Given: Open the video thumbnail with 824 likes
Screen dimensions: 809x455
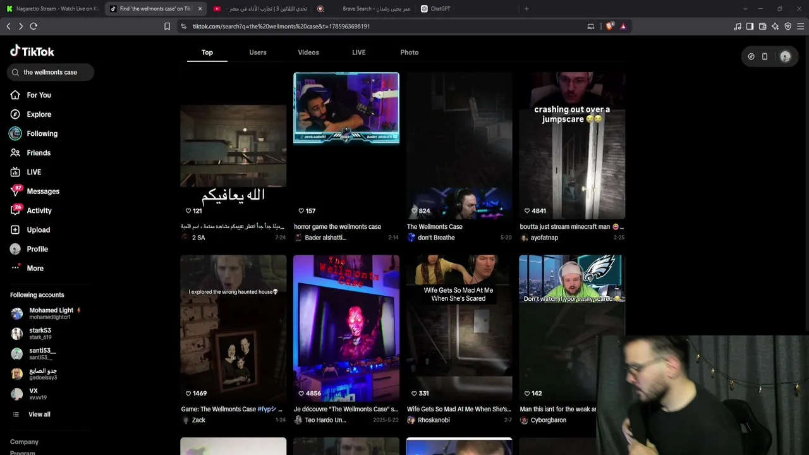Looking at the screenshot, I should (x=459, y=146).
